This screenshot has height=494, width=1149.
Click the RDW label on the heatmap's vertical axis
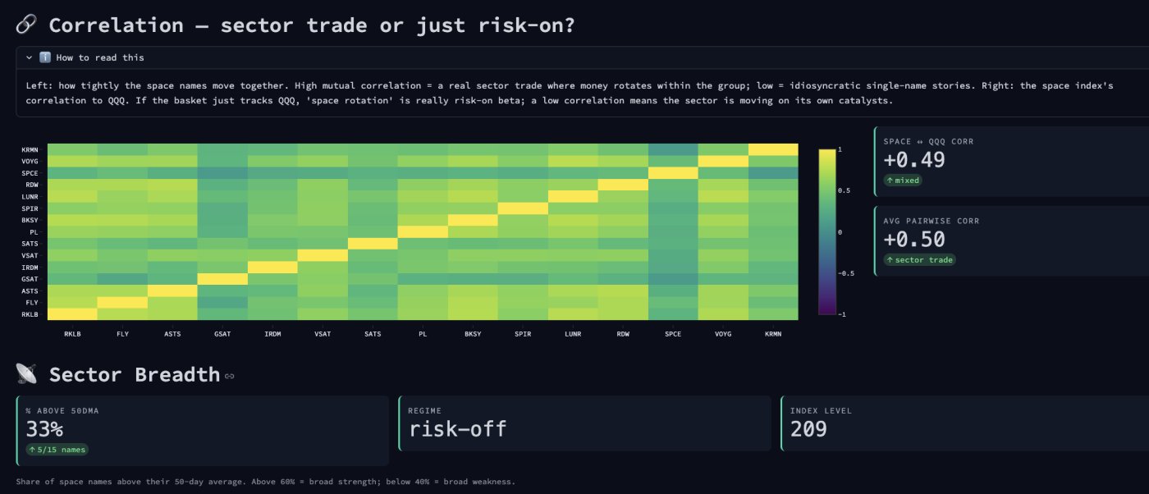[x=32, y=185]
